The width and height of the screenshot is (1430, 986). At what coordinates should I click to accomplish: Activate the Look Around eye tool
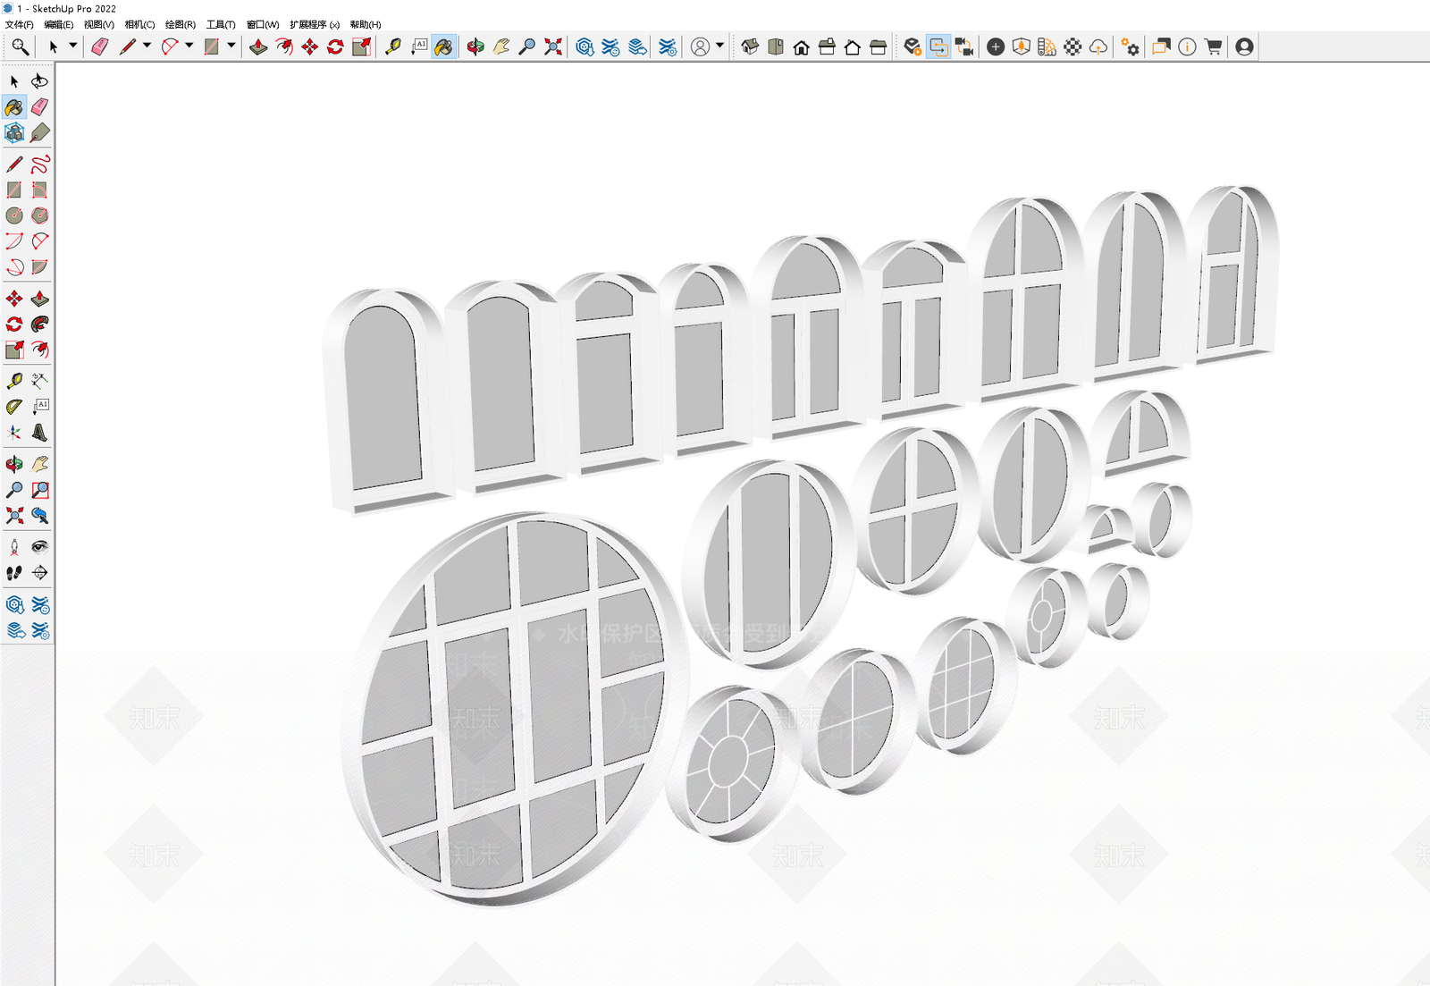(40, 547)
